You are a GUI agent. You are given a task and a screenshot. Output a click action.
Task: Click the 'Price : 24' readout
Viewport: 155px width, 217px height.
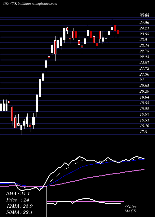pos(18,200)
